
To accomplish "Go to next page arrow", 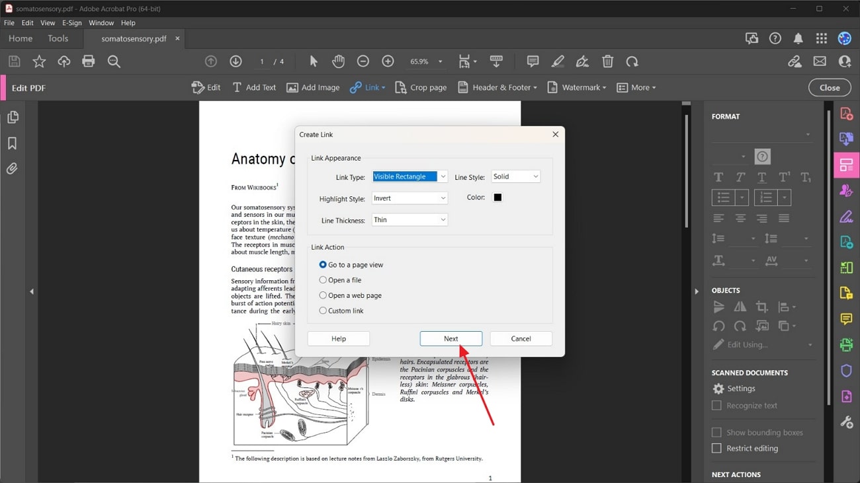I will pyautogui.click(x=236, y=61).
